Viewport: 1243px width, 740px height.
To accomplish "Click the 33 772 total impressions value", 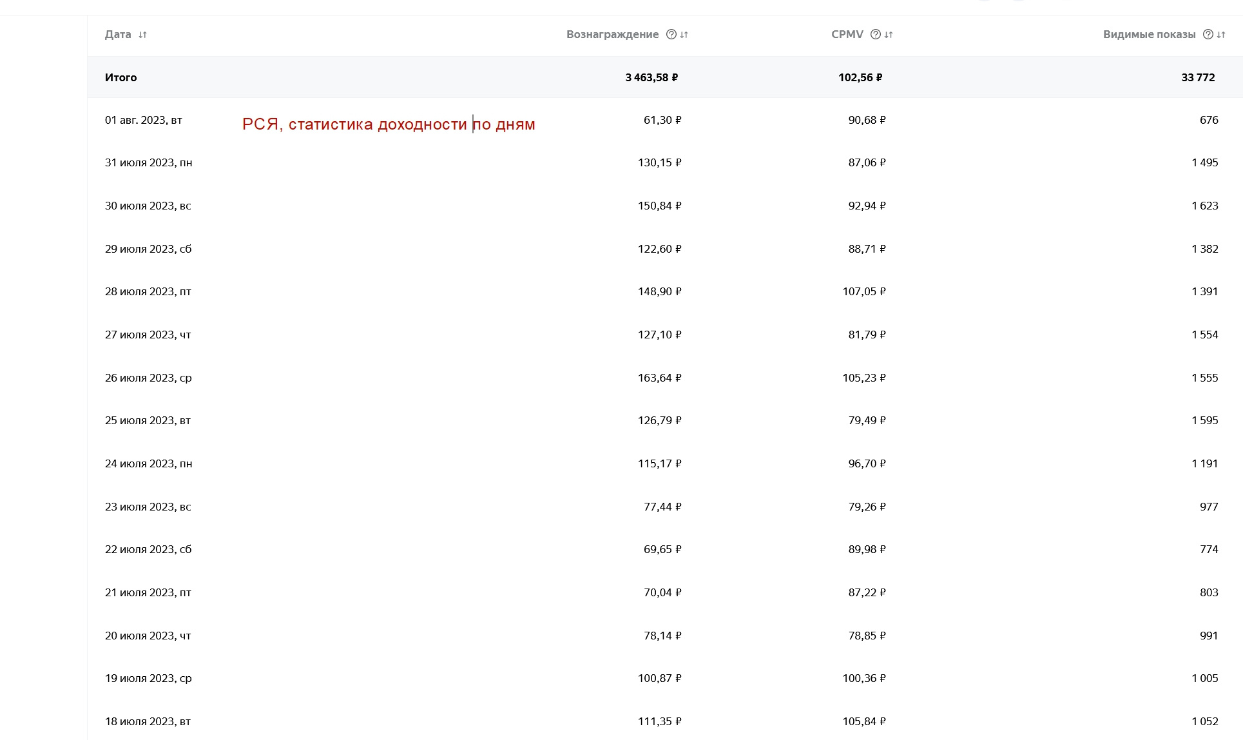I will point(1198,77).
